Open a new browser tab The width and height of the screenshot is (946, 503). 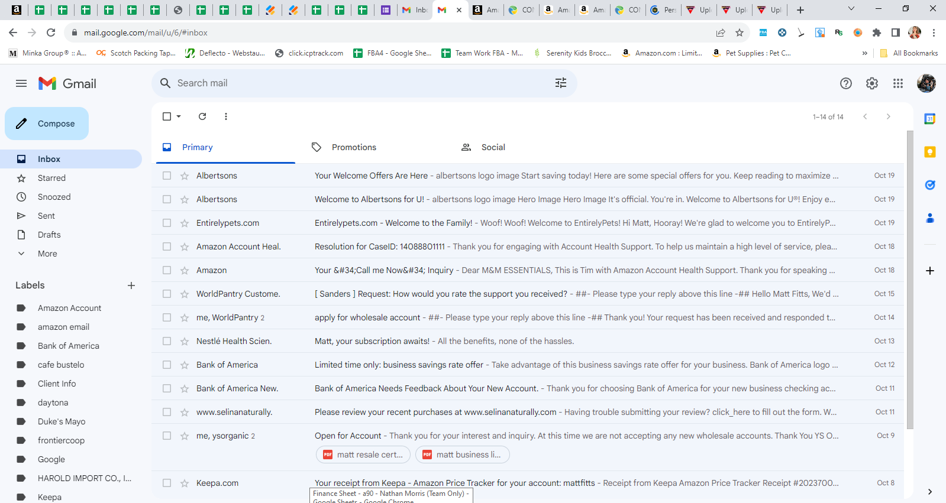(x=800, y=10)
